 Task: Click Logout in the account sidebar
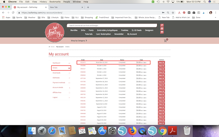pos(55,97)
